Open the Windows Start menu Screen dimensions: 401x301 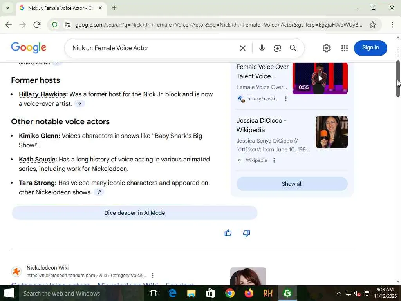[9, 293]
